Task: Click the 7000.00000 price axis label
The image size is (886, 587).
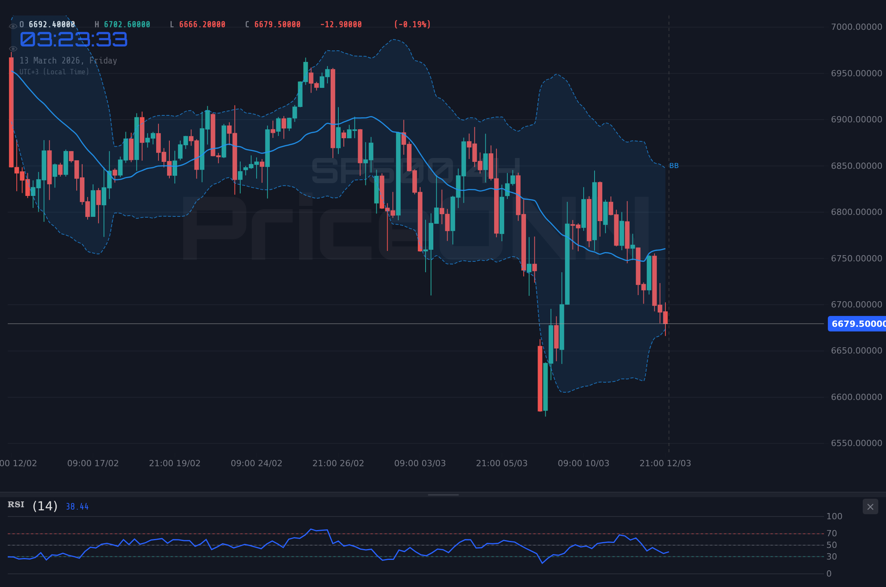Action: 857,27
